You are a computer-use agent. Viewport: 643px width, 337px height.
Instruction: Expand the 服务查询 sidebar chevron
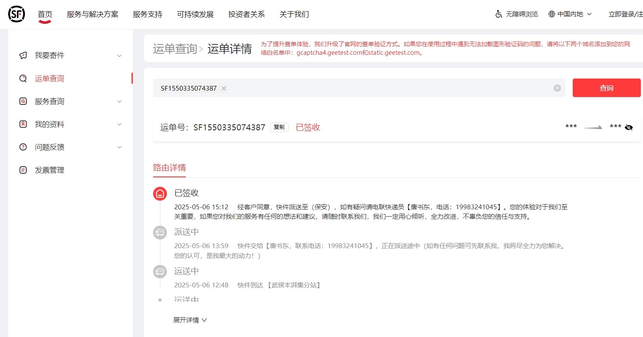[119, 101]
